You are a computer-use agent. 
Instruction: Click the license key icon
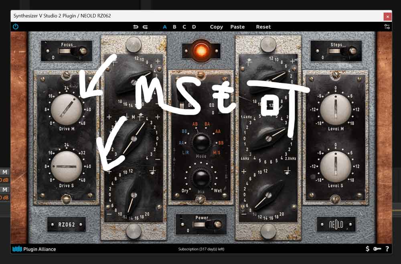377,249
